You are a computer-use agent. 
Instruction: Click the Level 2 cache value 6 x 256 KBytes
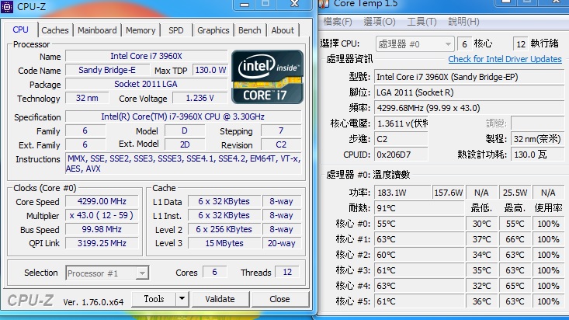pyautogui.click(x=224, y=229)
